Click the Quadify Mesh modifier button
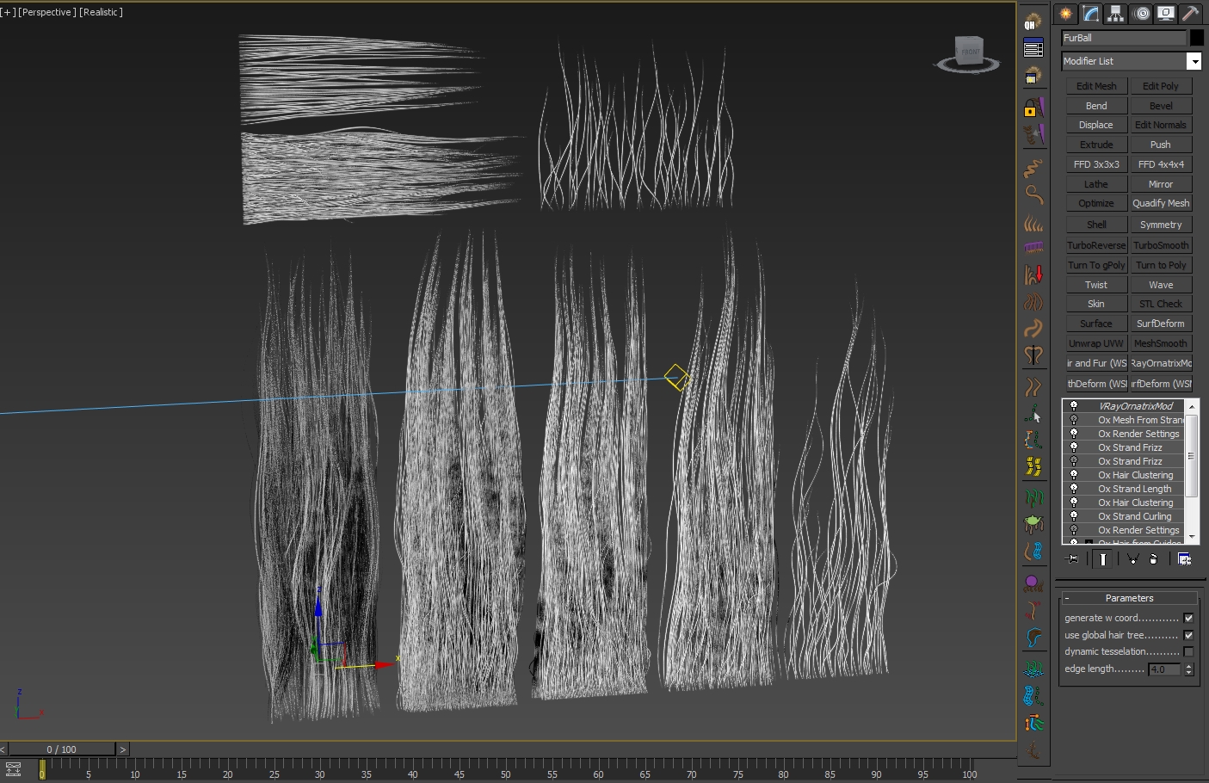This screenshot has height=783, width=1209. coord(1161,203)
